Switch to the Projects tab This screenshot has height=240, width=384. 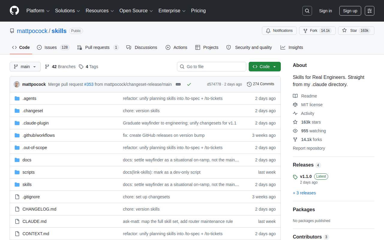click(207, 47)
